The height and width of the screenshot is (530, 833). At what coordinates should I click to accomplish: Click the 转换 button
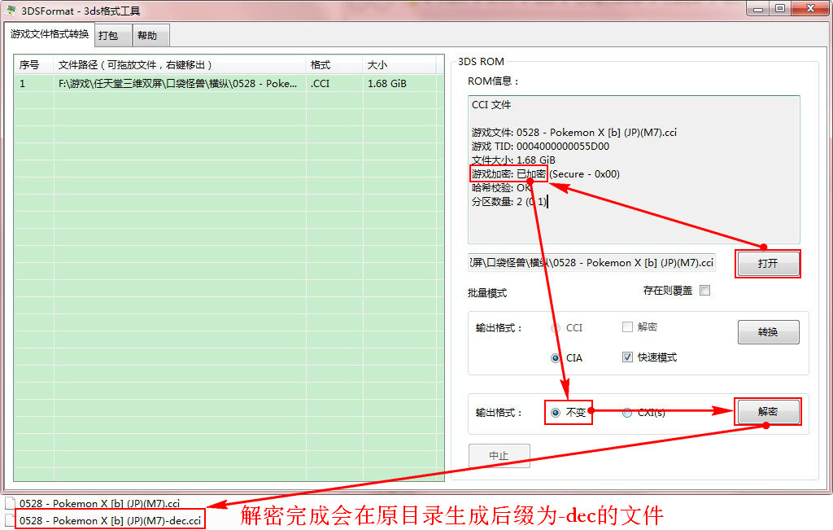(x=768, y=332)
